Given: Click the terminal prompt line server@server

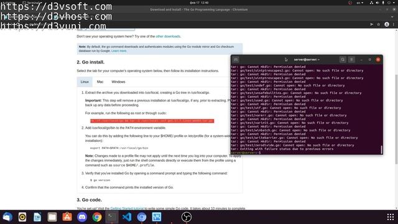Looking at the screenshot, I should coord(246,152).
